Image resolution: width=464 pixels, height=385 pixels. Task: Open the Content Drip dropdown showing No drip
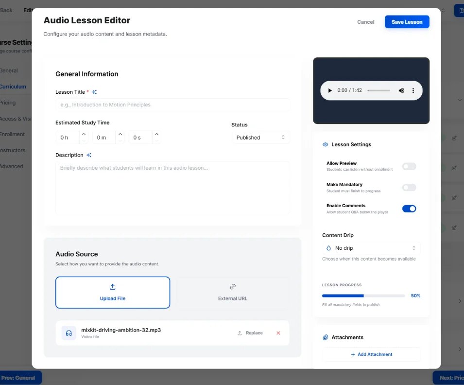[x=371, y=248]
